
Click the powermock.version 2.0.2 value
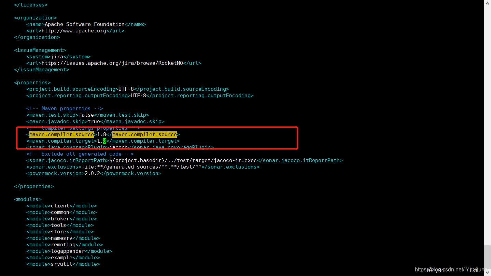click(92, 173)
